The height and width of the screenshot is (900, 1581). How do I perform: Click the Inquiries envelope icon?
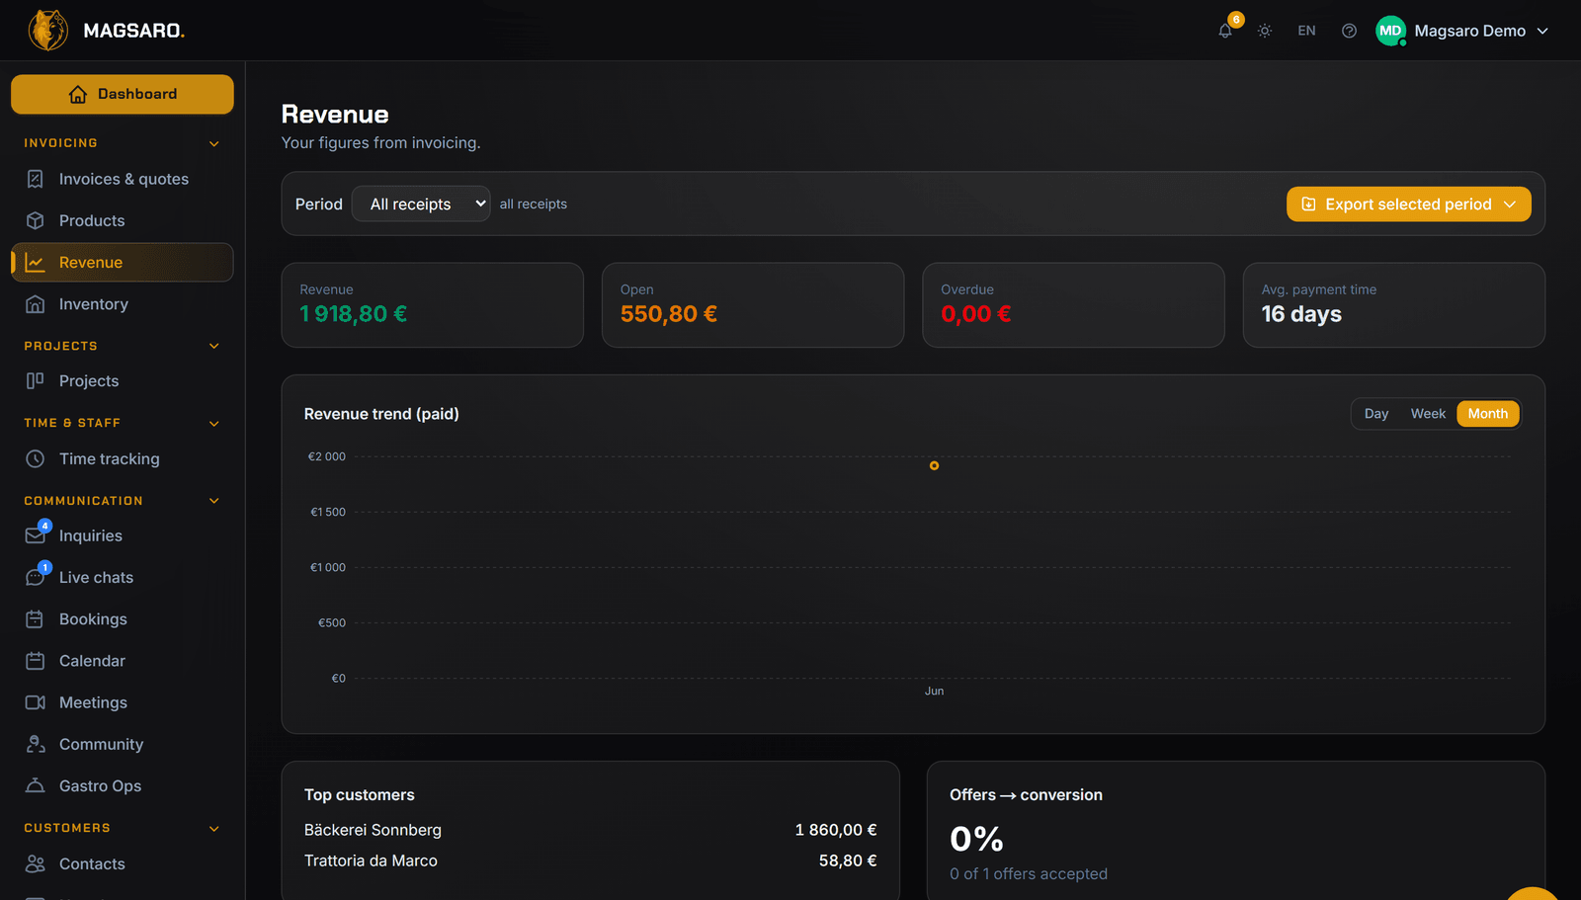[36, 535]
